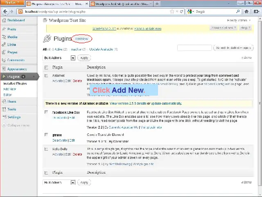Open the Firefox application menu
262x197 pixels.
(12, 3)
